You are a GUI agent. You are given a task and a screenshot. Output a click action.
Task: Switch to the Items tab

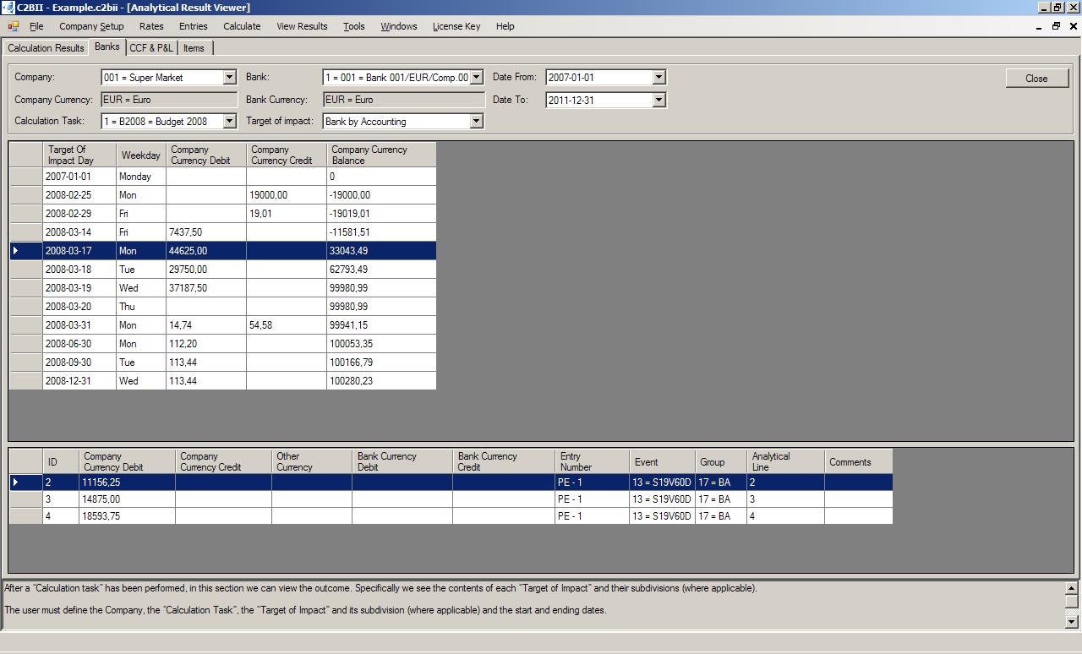194,48
